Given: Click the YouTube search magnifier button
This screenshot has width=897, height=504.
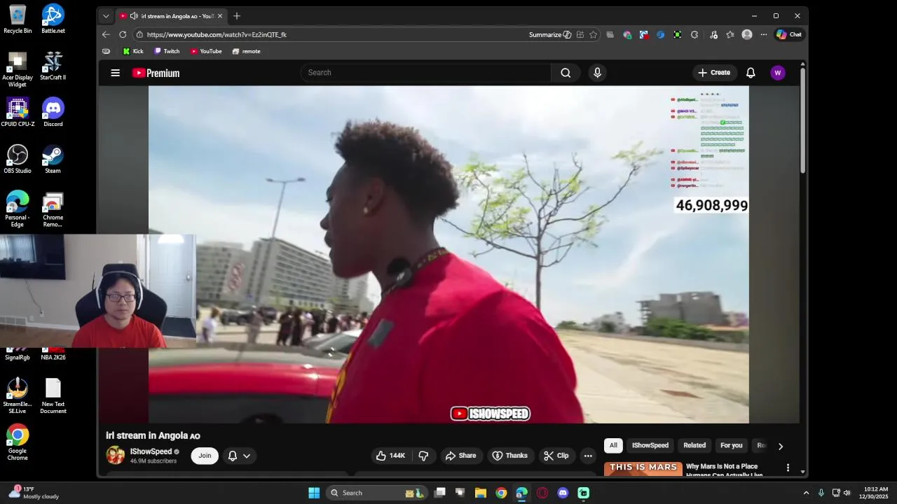Looking at the screenshot, I should 566,73.
